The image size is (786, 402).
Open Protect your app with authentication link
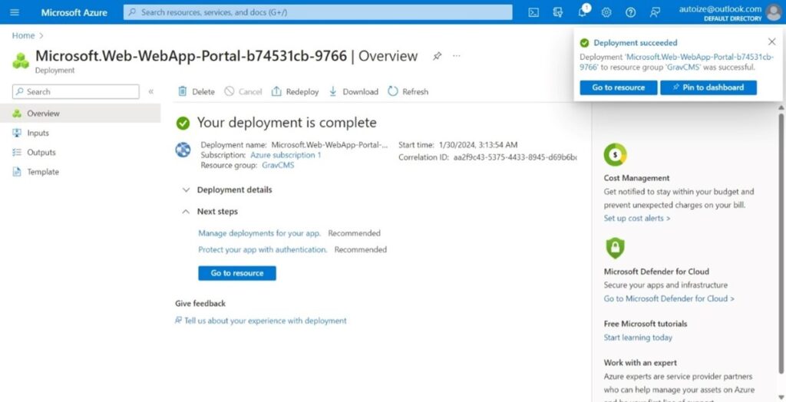263,249
